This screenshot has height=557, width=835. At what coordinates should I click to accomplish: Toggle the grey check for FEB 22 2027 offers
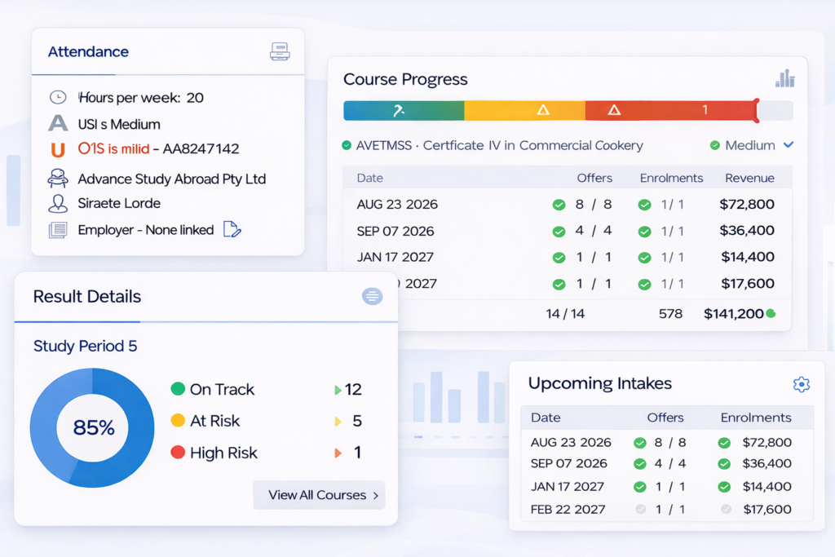pyautogui.click(x=640, y=510)
